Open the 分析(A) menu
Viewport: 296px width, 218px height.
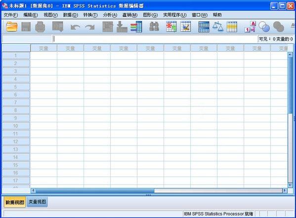110,15
